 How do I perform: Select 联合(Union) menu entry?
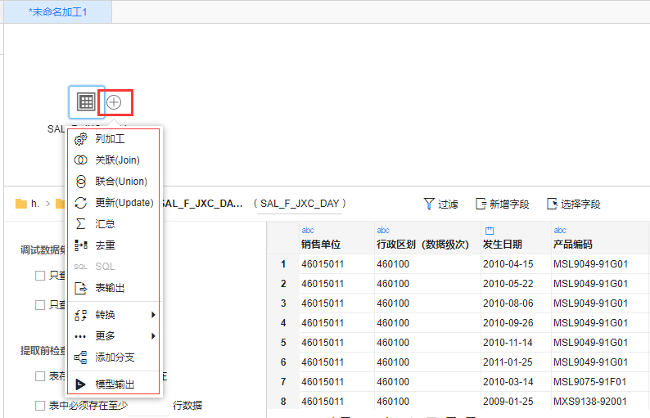coord(120,182)
